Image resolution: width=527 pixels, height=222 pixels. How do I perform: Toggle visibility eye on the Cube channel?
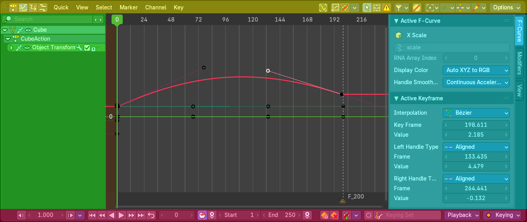click(28, 30)
